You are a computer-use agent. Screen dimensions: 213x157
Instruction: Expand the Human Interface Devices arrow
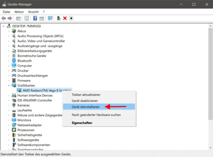point(9,95)
